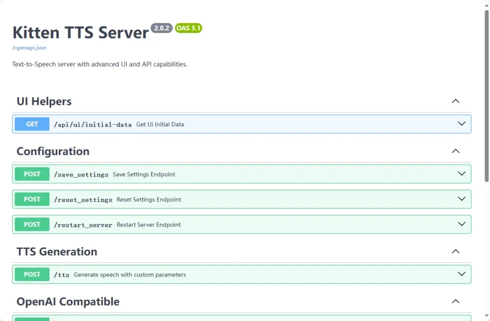Image resolution: width=490 pixels, height=321 pixels.
Task: Click POST badge for /tts
Action: point(32,274)
